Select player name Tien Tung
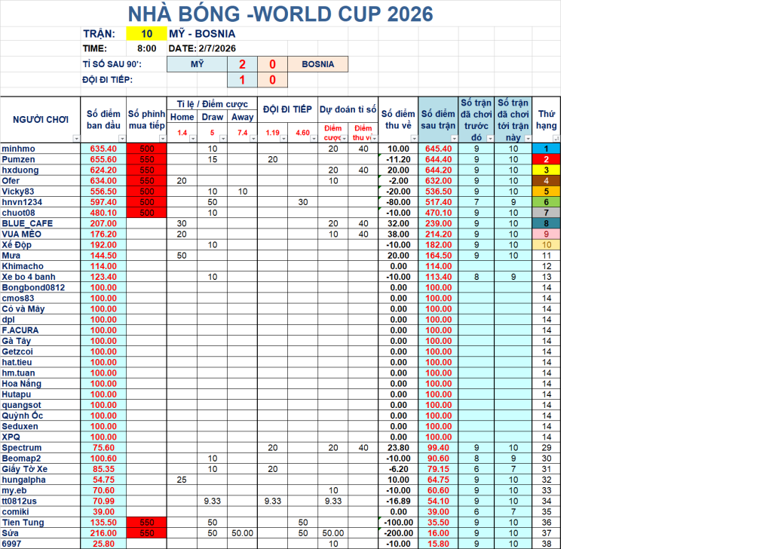772x549 pixels. tap(23, 523)
